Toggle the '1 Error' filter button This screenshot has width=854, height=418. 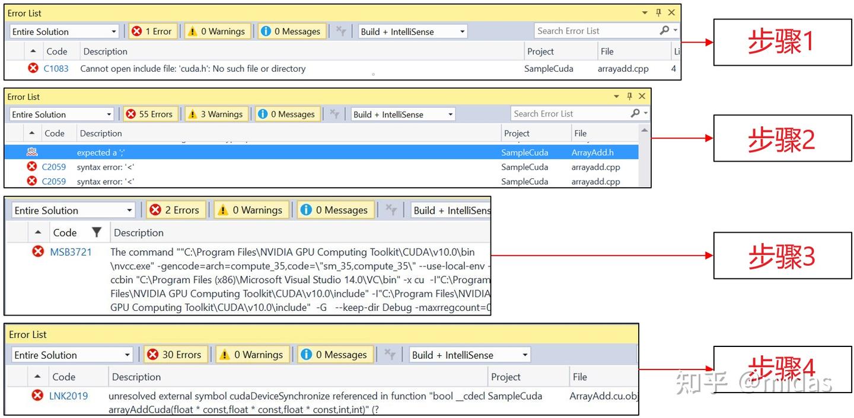[x=152, y=31]
